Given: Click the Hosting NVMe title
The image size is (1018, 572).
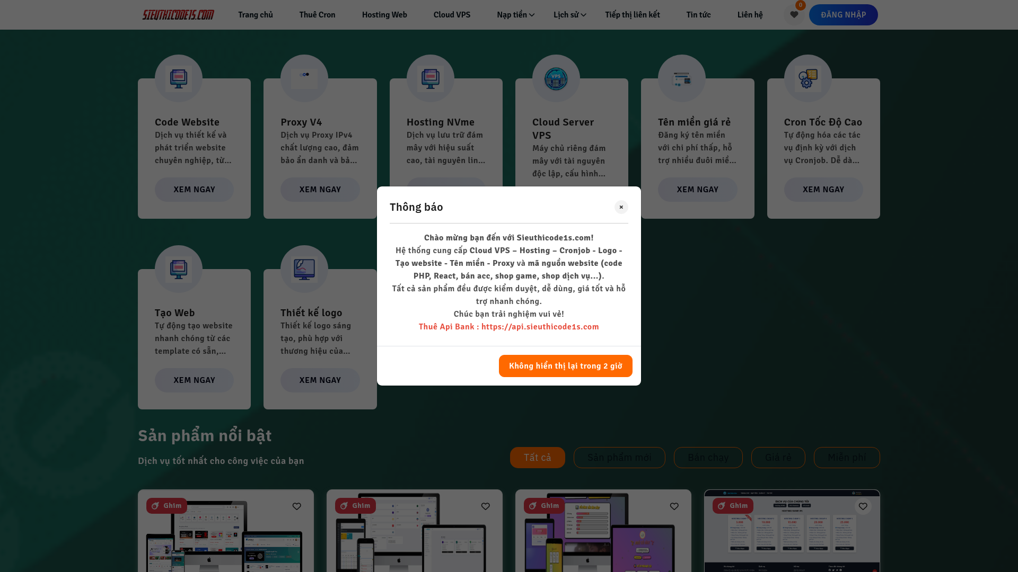Looking at the screenshot, I should (440, 122).
